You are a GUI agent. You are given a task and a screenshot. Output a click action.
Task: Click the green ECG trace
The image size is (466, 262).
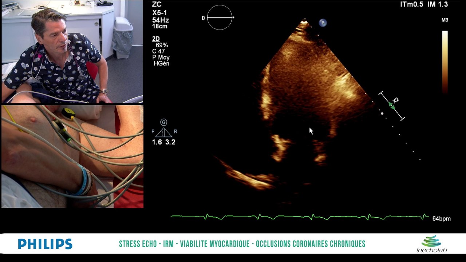(300, 217)
